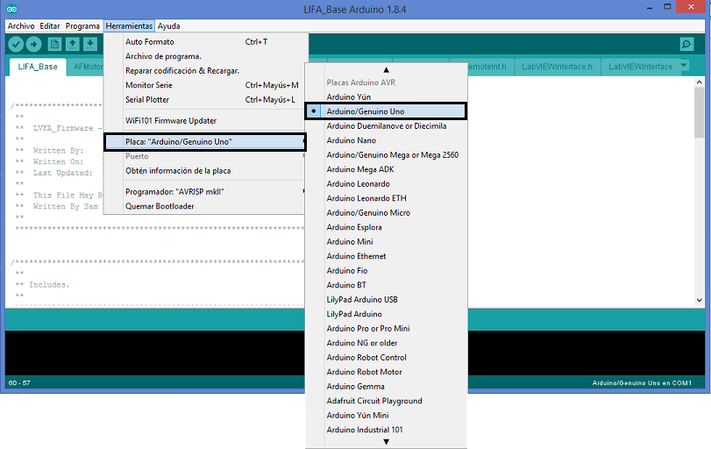711x449 pixels.
Task: Select Arduino Ethernet board
Action: pyautogui.click(x=387, y=257)
